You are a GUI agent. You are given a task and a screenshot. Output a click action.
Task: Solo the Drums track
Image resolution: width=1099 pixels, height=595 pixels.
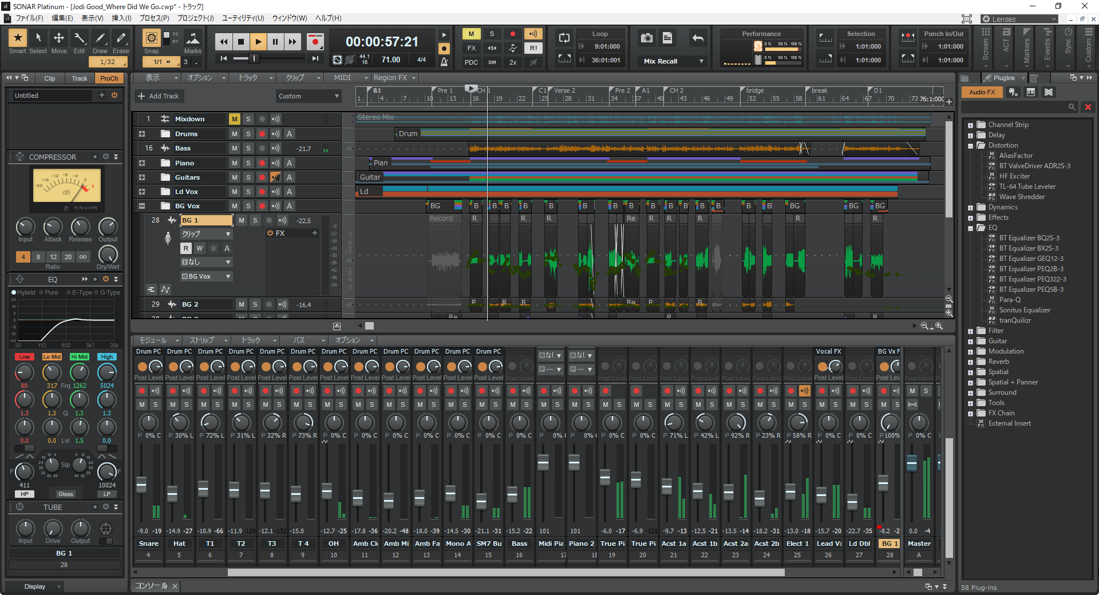pos(248,134)
